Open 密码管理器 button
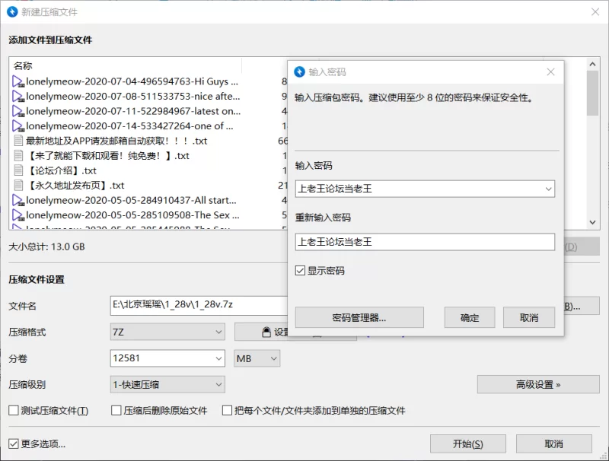The height and width of the screenshot is (461, 609). [359, 318]
